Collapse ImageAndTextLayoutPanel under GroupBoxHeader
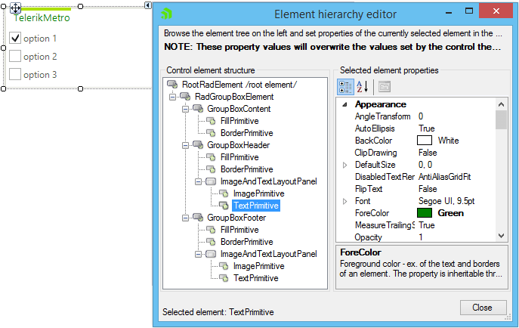519x328 pixels. click(198, 181)
